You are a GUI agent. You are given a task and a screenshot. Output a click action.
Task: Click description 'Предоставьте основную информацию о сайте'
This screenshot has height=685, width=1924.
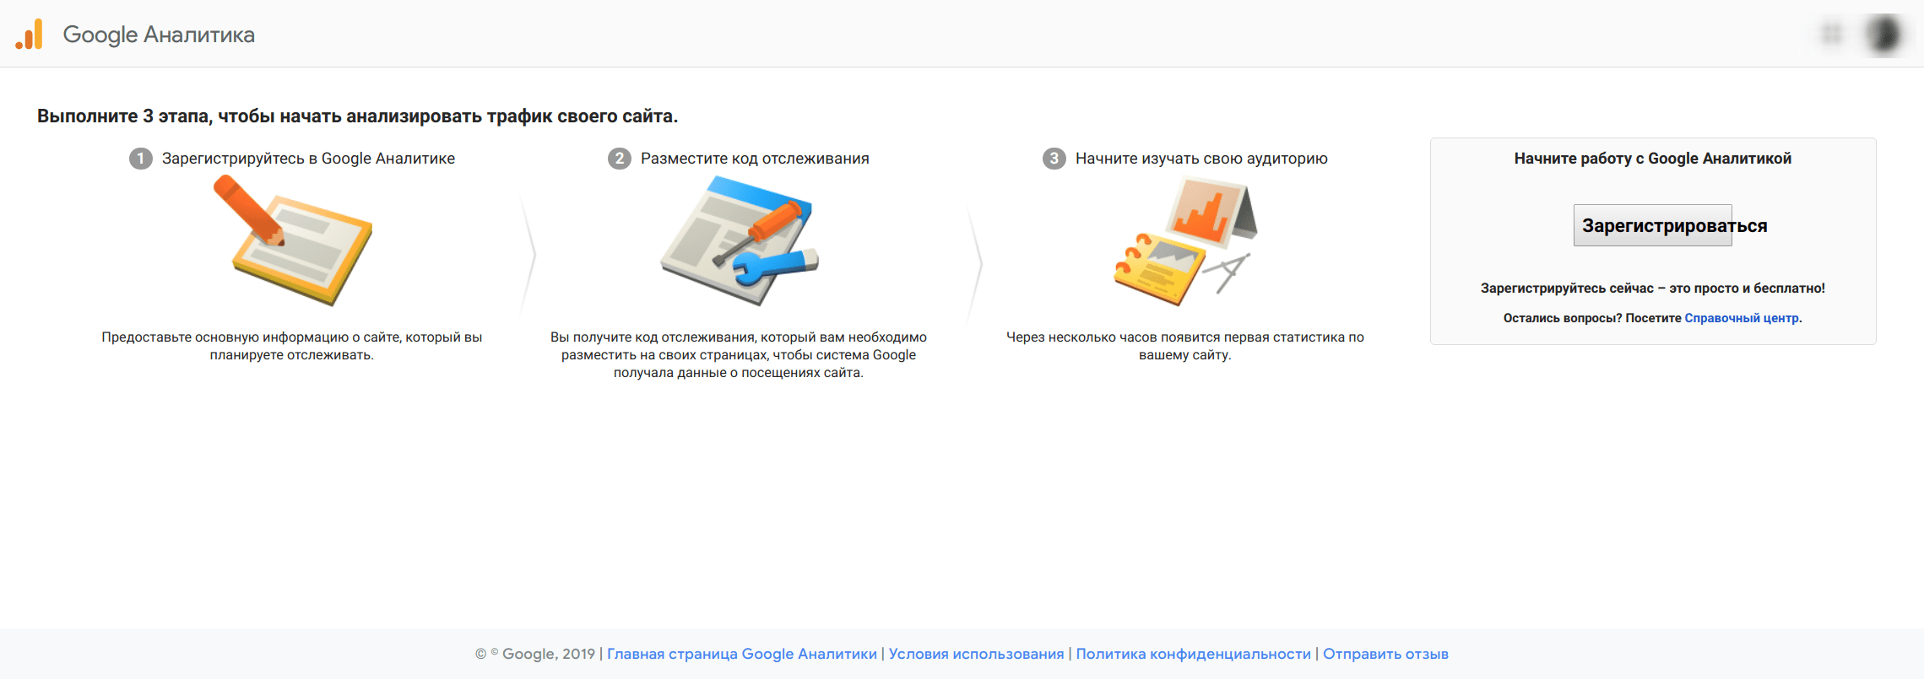292,346
